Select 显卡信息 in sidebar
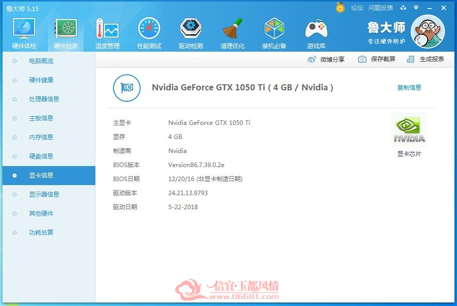 tap(49, 176)
